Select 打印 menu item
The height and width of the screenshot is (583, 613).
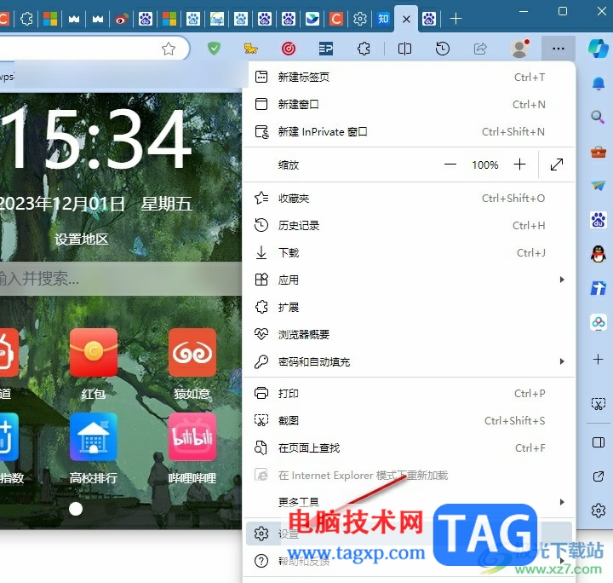click(409, 393)
